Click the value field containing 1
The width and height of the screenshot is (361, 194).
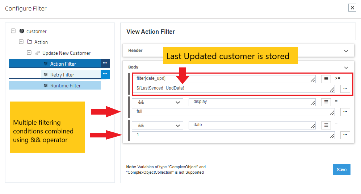(233, 135)
